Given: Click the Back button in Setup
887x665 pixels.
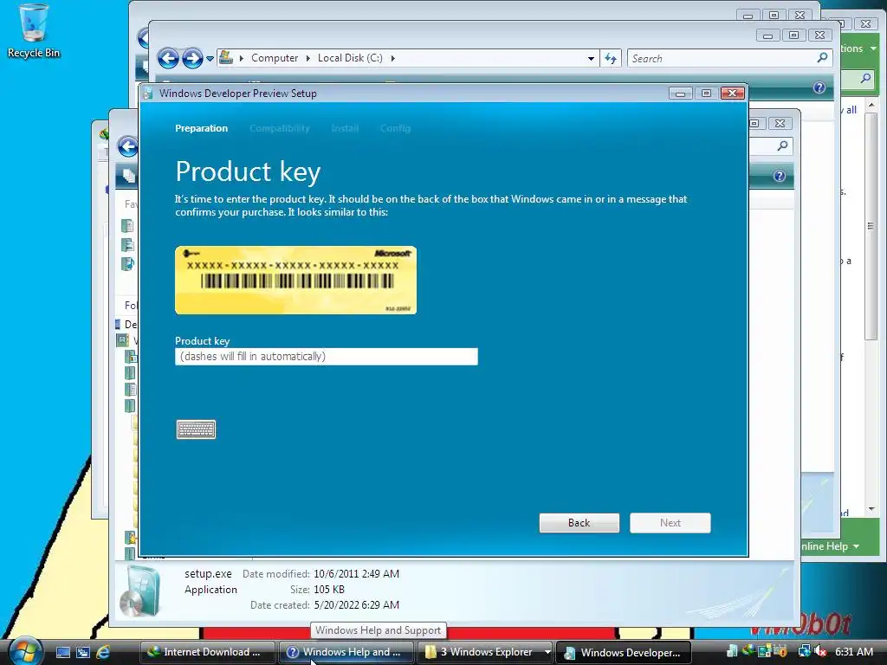Looking at the screenshot, I should (579, 523).
